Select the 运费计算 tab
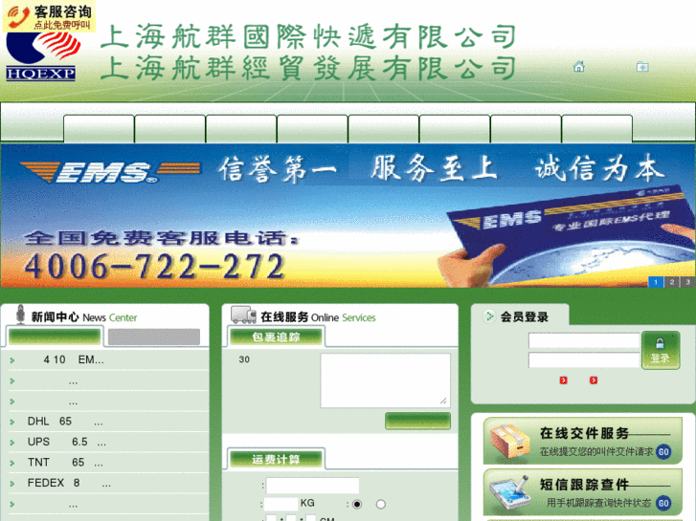Viewport: 696px width, 521px height. (x=276, y=460)
